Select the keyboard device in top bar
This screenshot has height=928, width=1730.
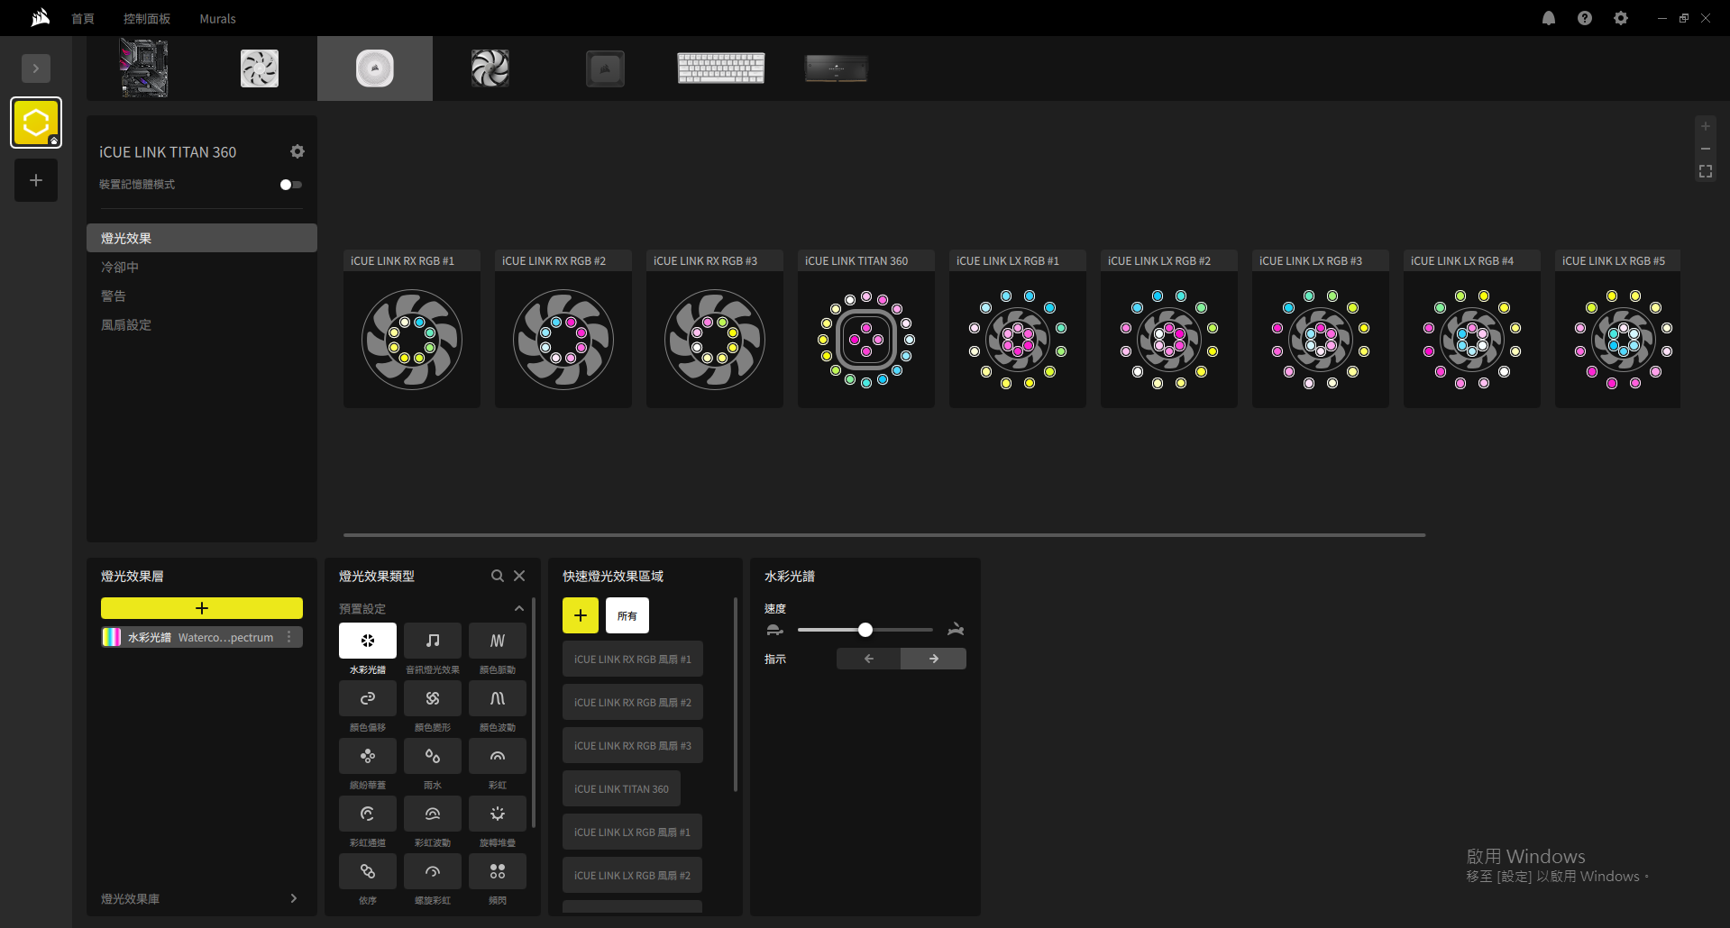coord(720,68)
